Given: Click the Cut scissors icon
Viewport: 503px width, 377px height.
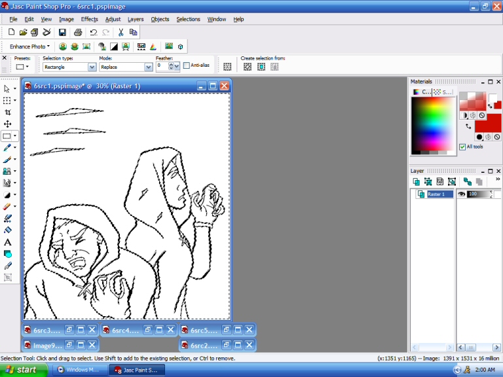Looking at the screenshot, I should pos(121,32).
